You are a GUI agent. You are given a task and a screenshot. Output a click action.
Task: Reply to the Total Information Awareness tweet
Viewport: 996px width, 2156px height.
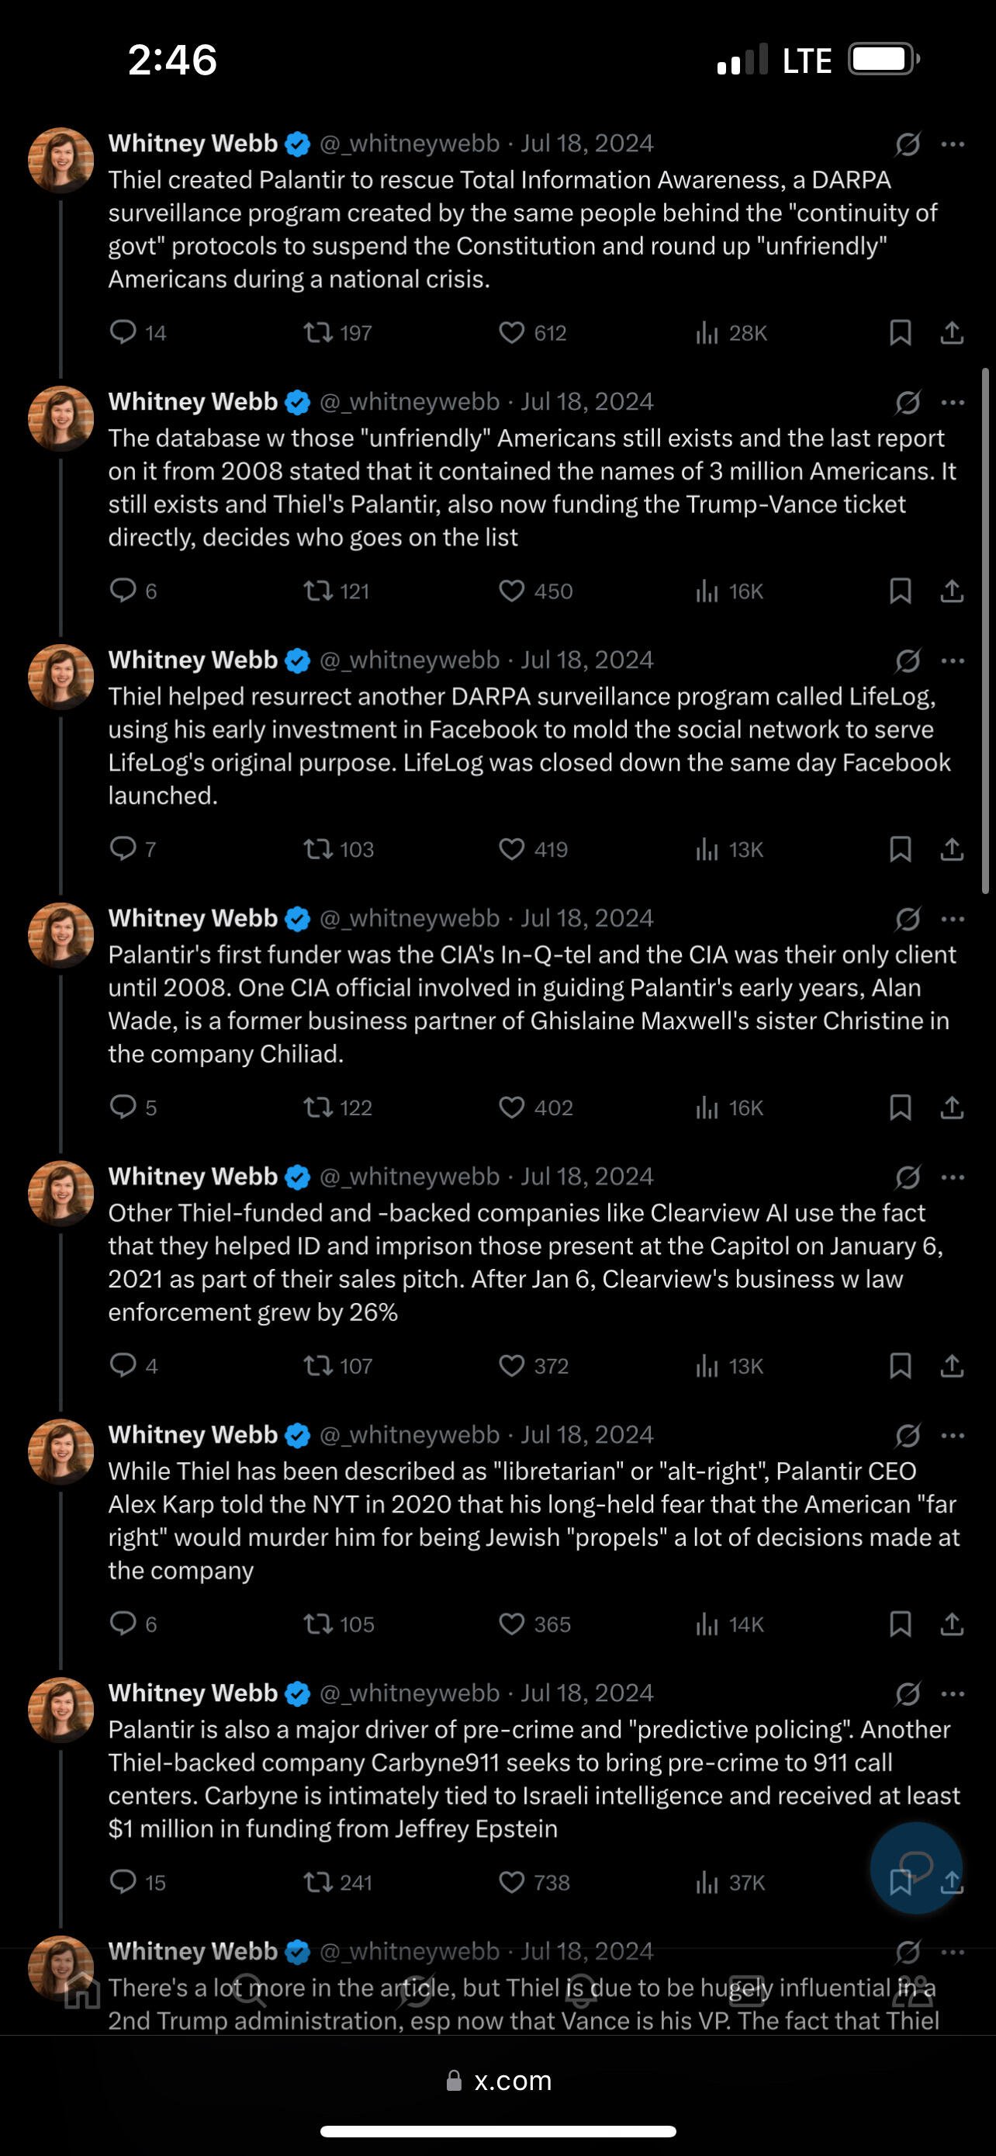[x=138, y=333]
